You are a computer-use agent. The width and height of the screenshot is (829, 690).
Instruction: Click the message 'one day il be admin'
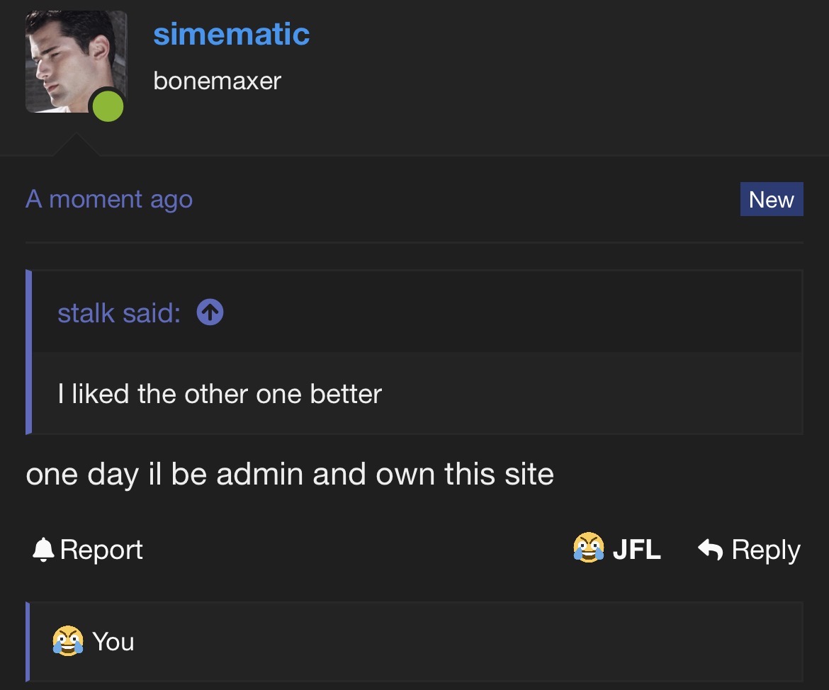[x=290, y=474]
